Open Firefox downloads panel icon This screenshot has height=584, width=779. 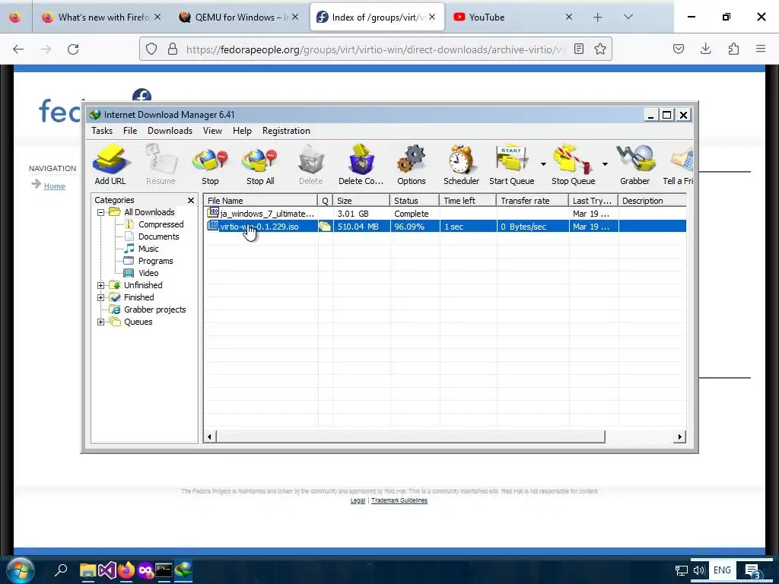click(705, 49)
